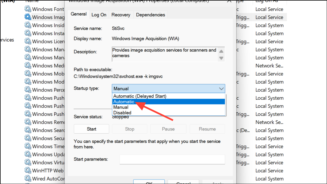Click gear icon for Windows Update service
This screenshot has height=184, width=327.
[28, 154]
